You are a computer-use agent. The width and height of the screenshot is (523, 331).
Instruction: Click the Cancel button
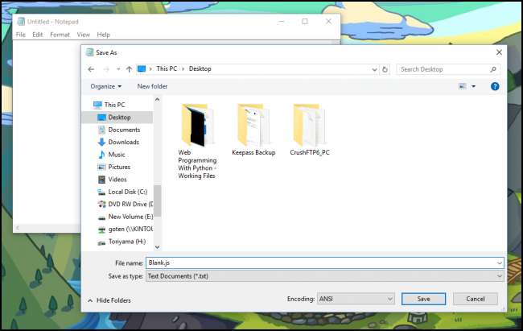click(x=476, y=299)
